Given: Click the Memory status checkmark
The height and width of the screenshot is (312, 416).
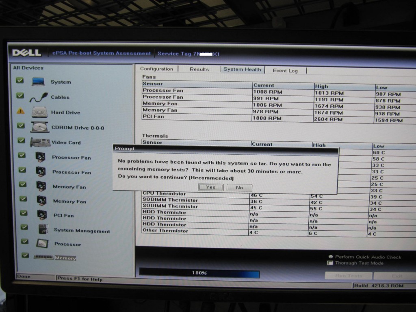Looking at the screenshot, I should [25, 255].
